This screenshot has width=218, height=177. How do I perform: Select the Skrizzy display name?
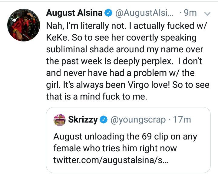pyautogui.click(x=83, y=120)
